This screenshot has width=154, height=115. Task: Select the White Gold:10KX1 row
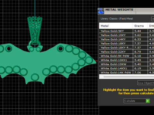pyautogui.click(x=126, y=60)
